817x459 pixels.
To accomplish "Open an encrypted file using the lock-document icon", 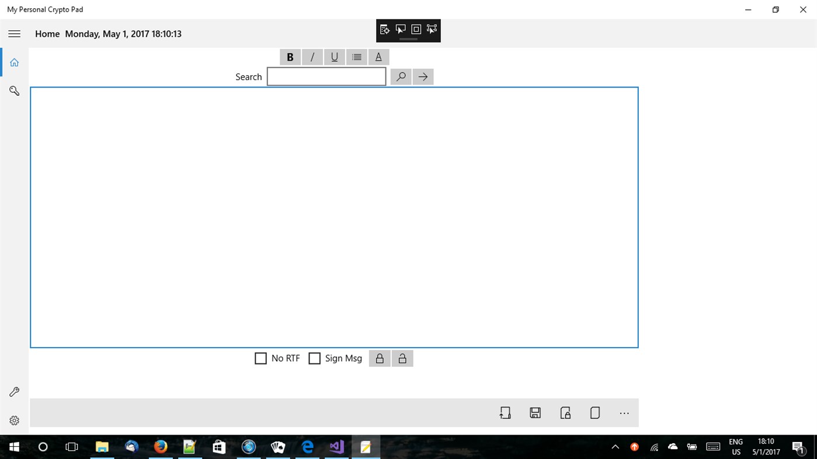I will [565, 412].
